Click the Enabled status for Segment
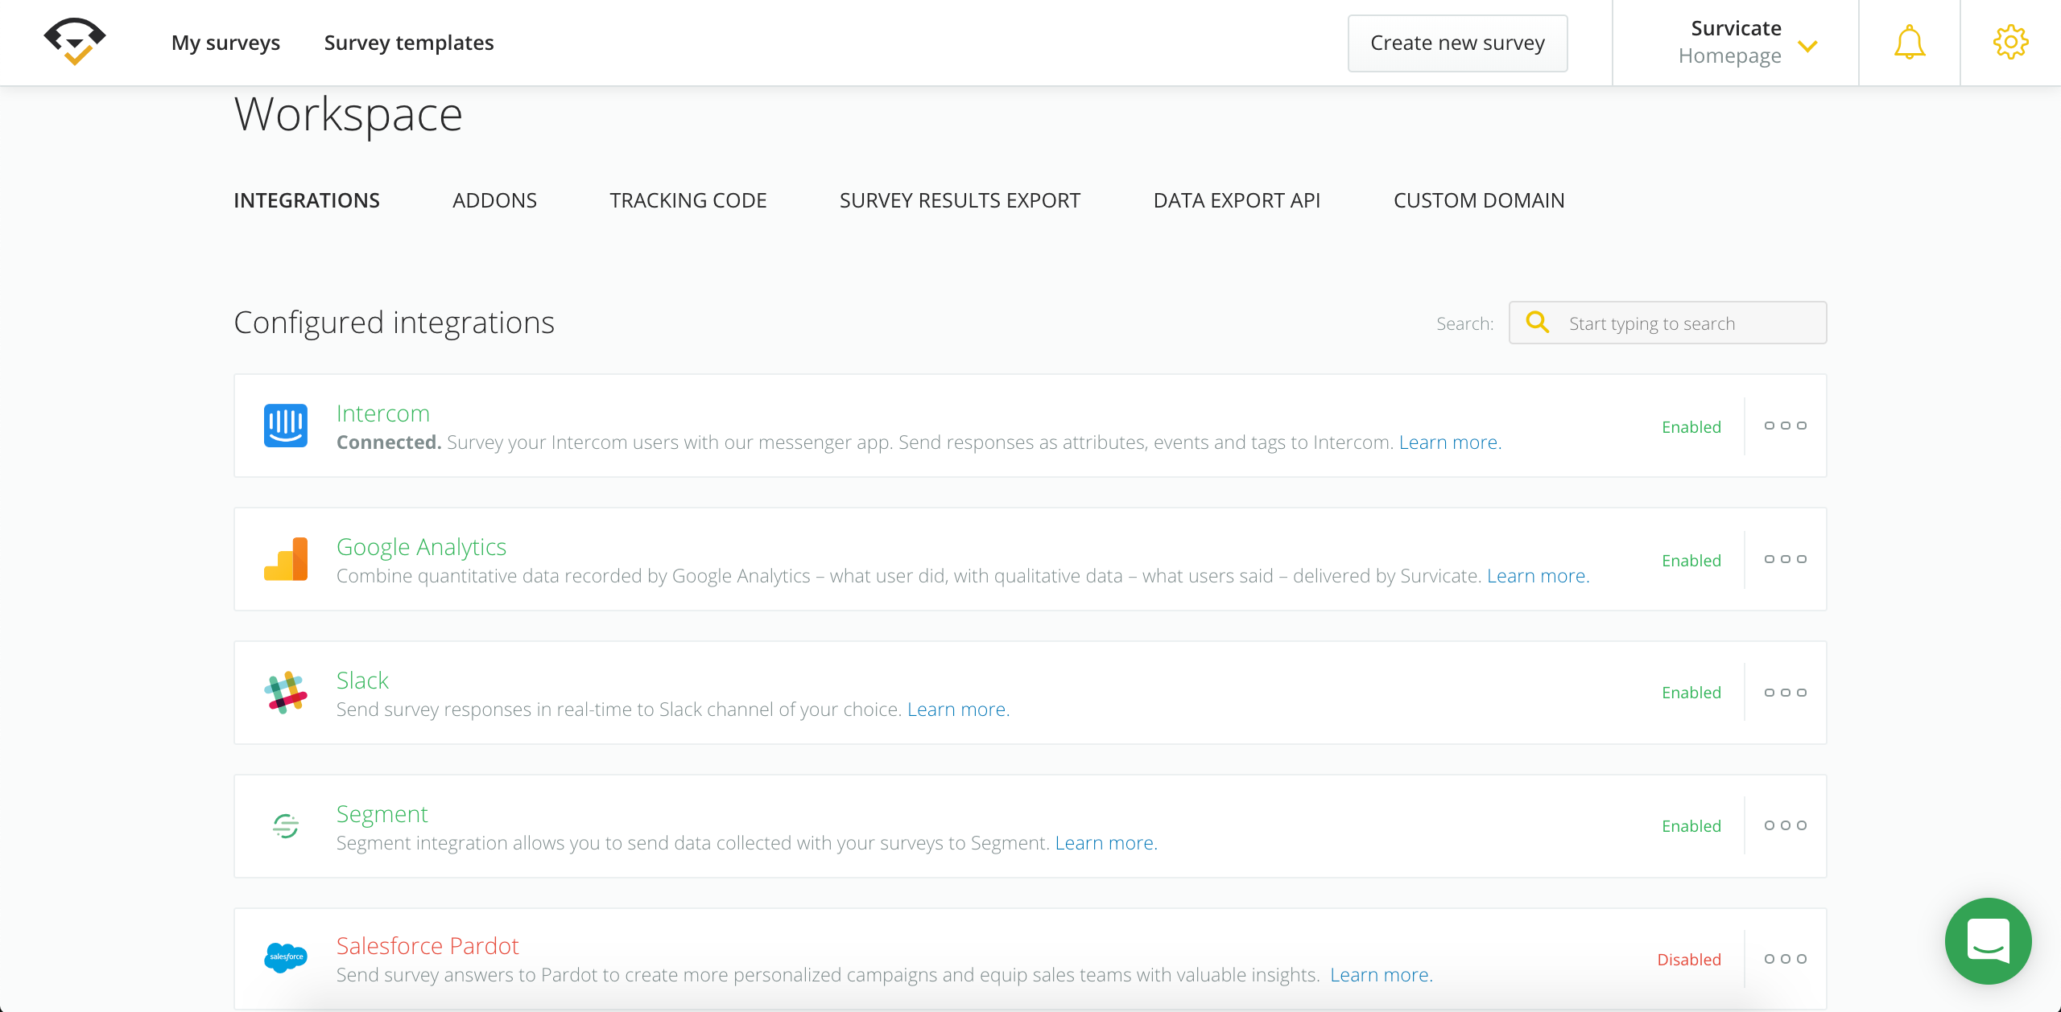This screenshot has width=2061, height=1012. coord(1691,825)
